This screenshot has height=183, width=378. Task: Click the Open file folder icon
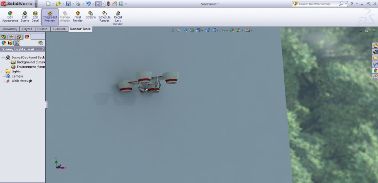[x=58, y=4]
